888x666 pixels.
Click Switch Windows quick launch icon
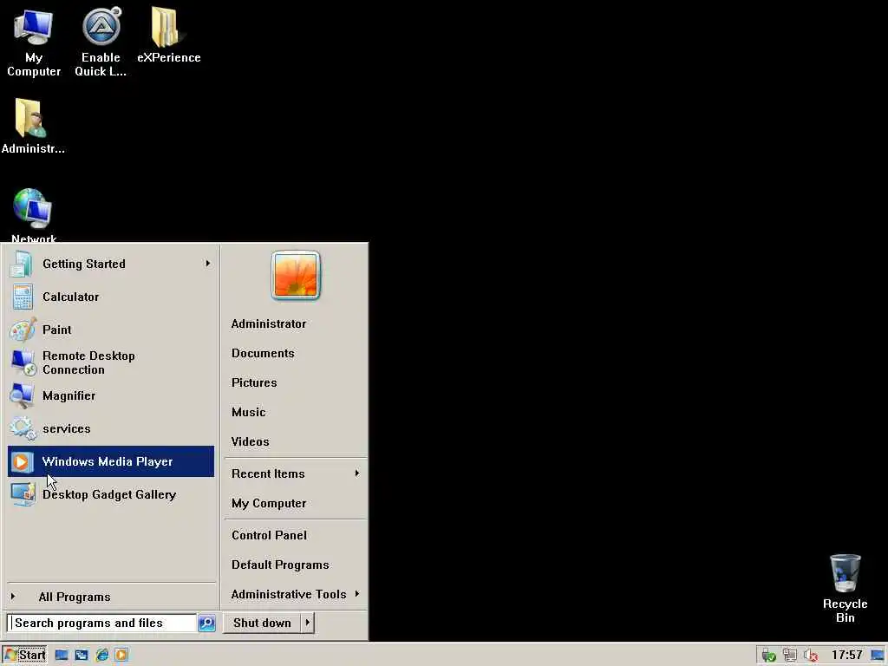[x=82, y=656]
